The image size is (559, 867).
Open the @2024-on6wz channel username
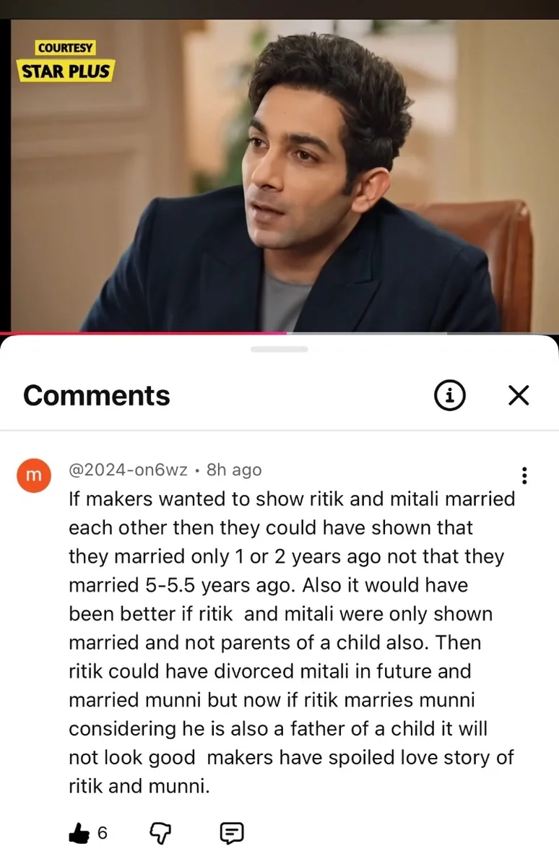click(x=129, y=470)
